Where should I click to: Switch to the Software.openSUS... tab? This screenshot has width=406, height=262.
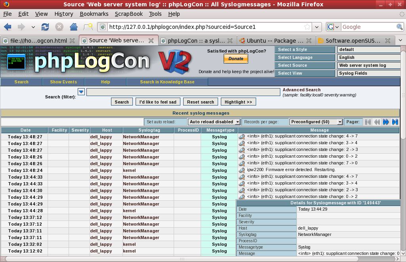coord(353,41)
